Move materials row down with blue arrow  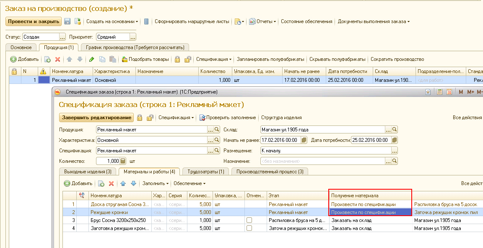click(x=133, y=183)
